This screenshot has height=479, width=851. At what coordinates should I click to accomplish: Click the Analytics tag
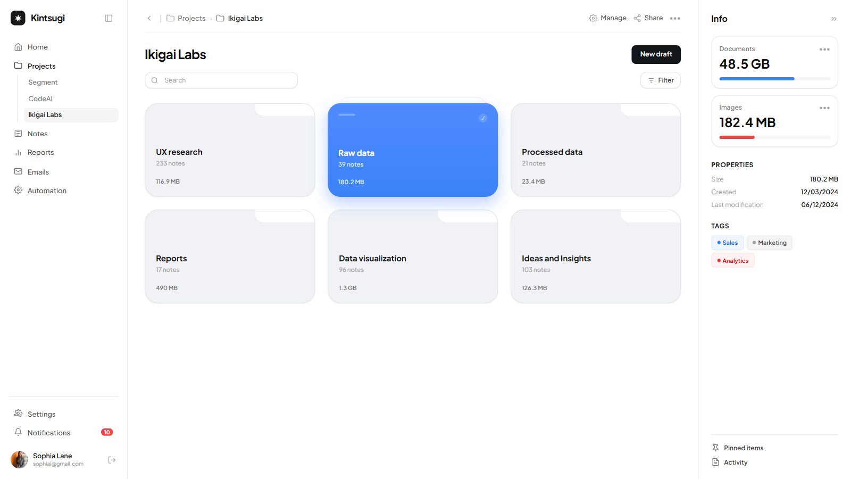point(733,261)
